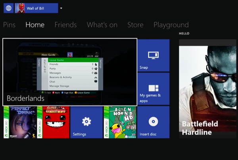Open the Friends tab

click(x=65, y=25)
